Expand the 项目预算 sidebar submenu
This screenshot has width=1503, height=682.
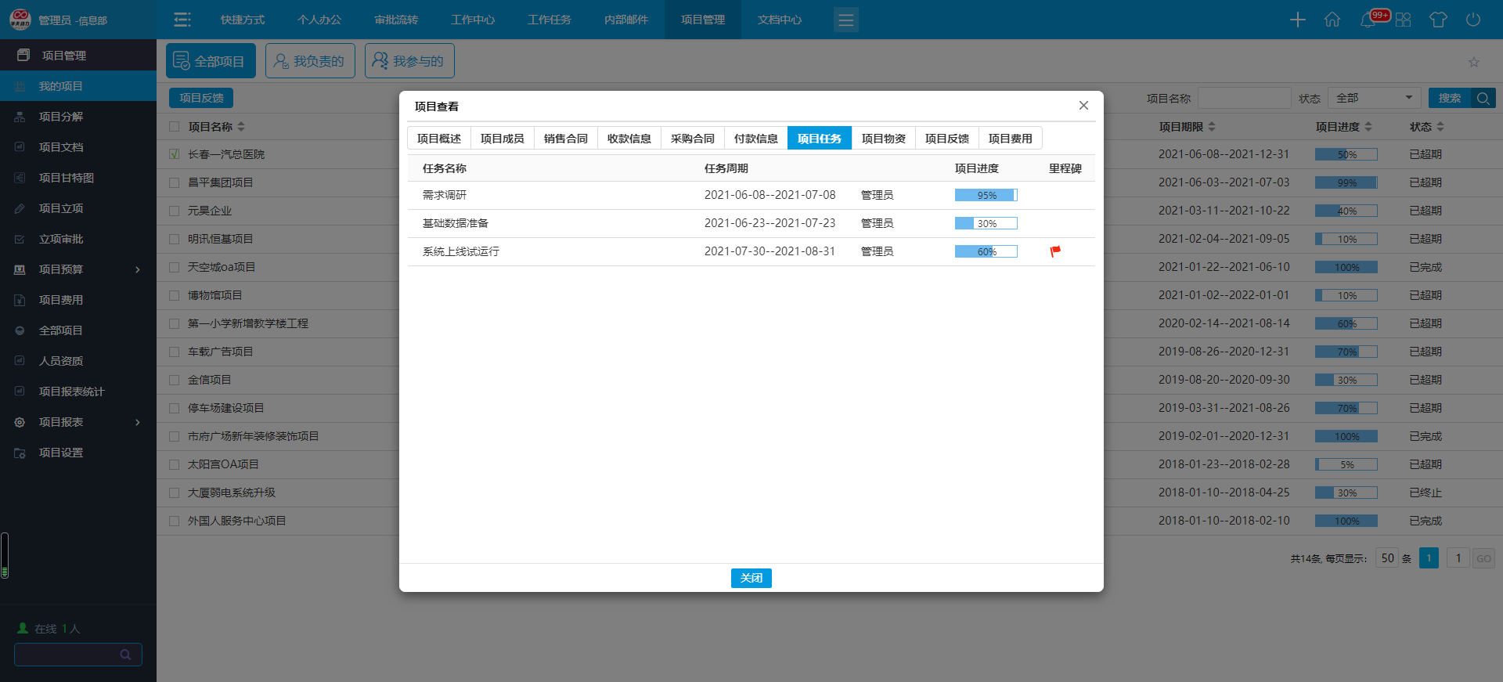(x=138, y=269)
